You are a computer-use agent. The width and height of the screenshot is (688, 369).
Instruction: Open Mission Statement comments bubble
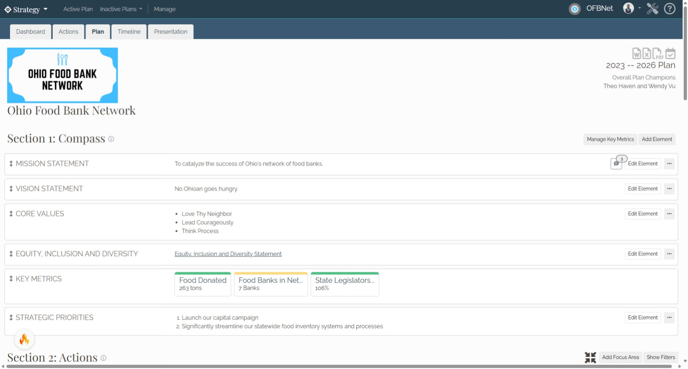(x=616, y=164)
